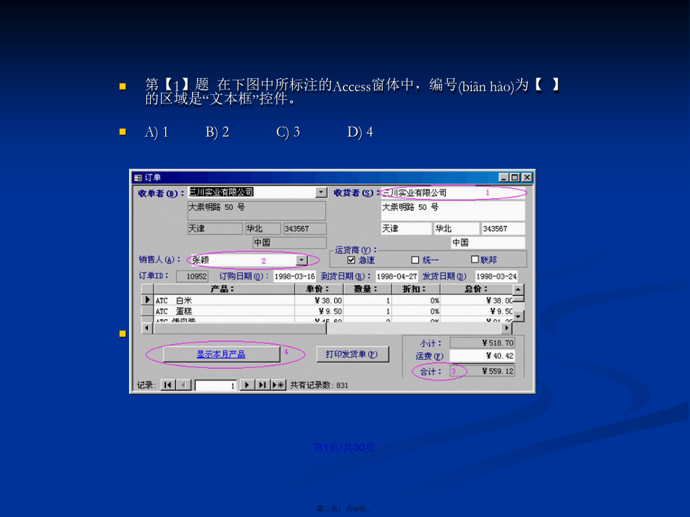Image resolution: width=690 pixels, height=517 pixels.
Task: Jump to the last record
Action: 262,385
